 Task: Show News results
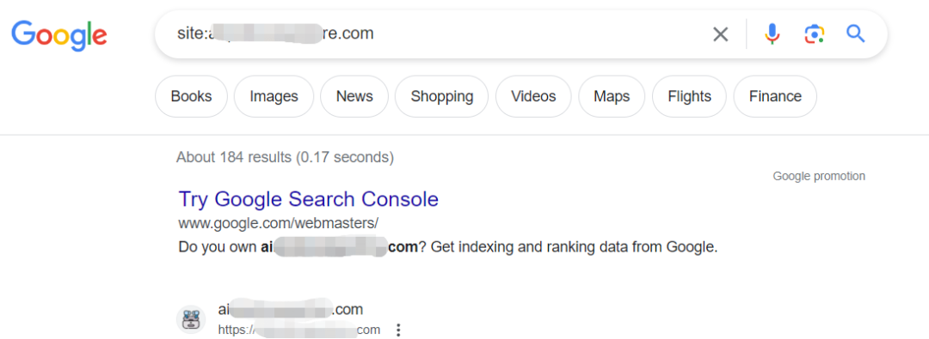click(x=354, y=96)
